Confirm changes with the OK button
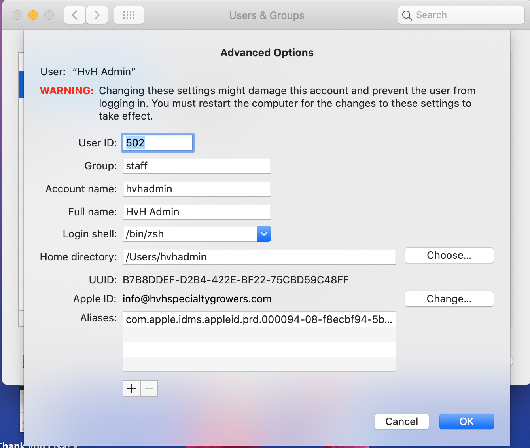The image size is (530, 448). (x=466, y=421)
